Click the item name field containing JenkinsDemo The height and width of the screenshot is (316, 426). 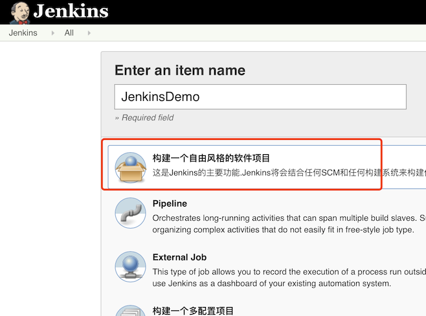(x=260, y=97)
